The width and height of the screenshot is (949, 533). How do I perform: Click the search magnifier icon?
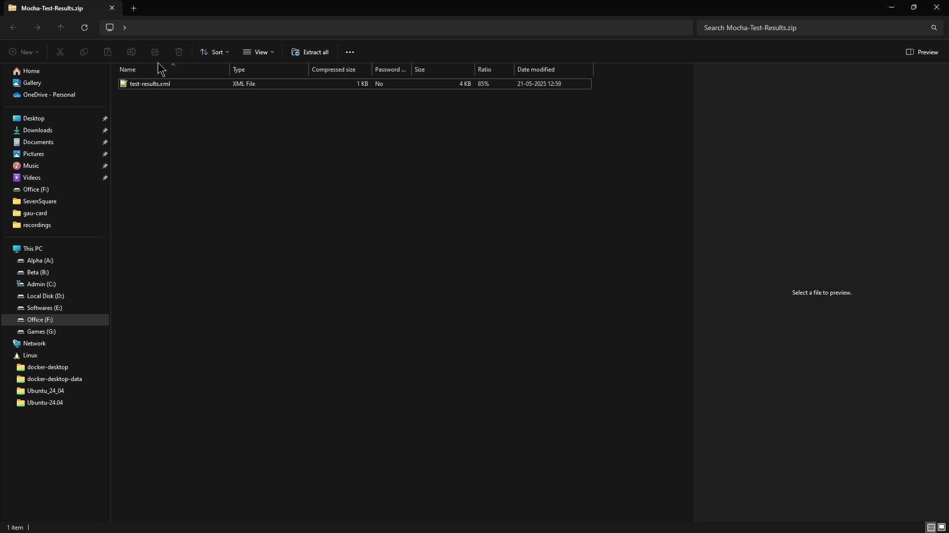pos(934,28)
